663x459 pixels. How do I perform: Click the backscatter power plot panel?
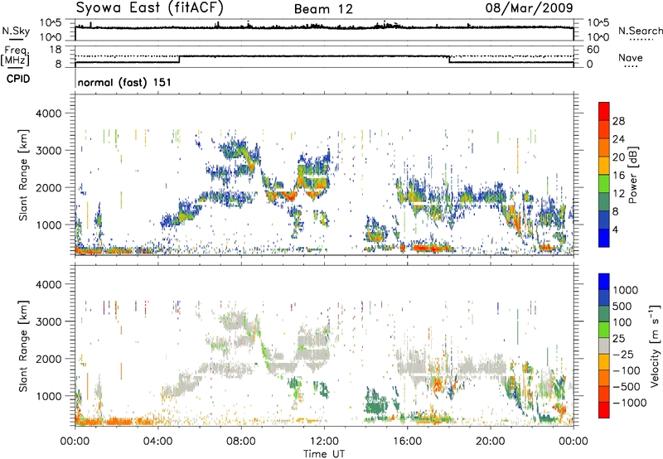[324, 174]
